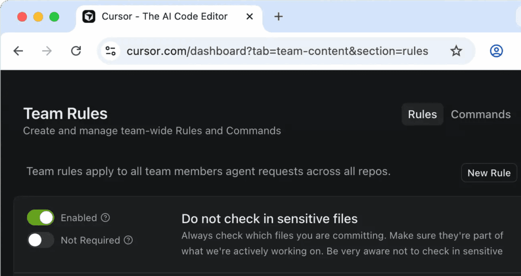Screen dimensions: 521x276
Task: Click the browser forward arrow
Action: coord(47,51)
